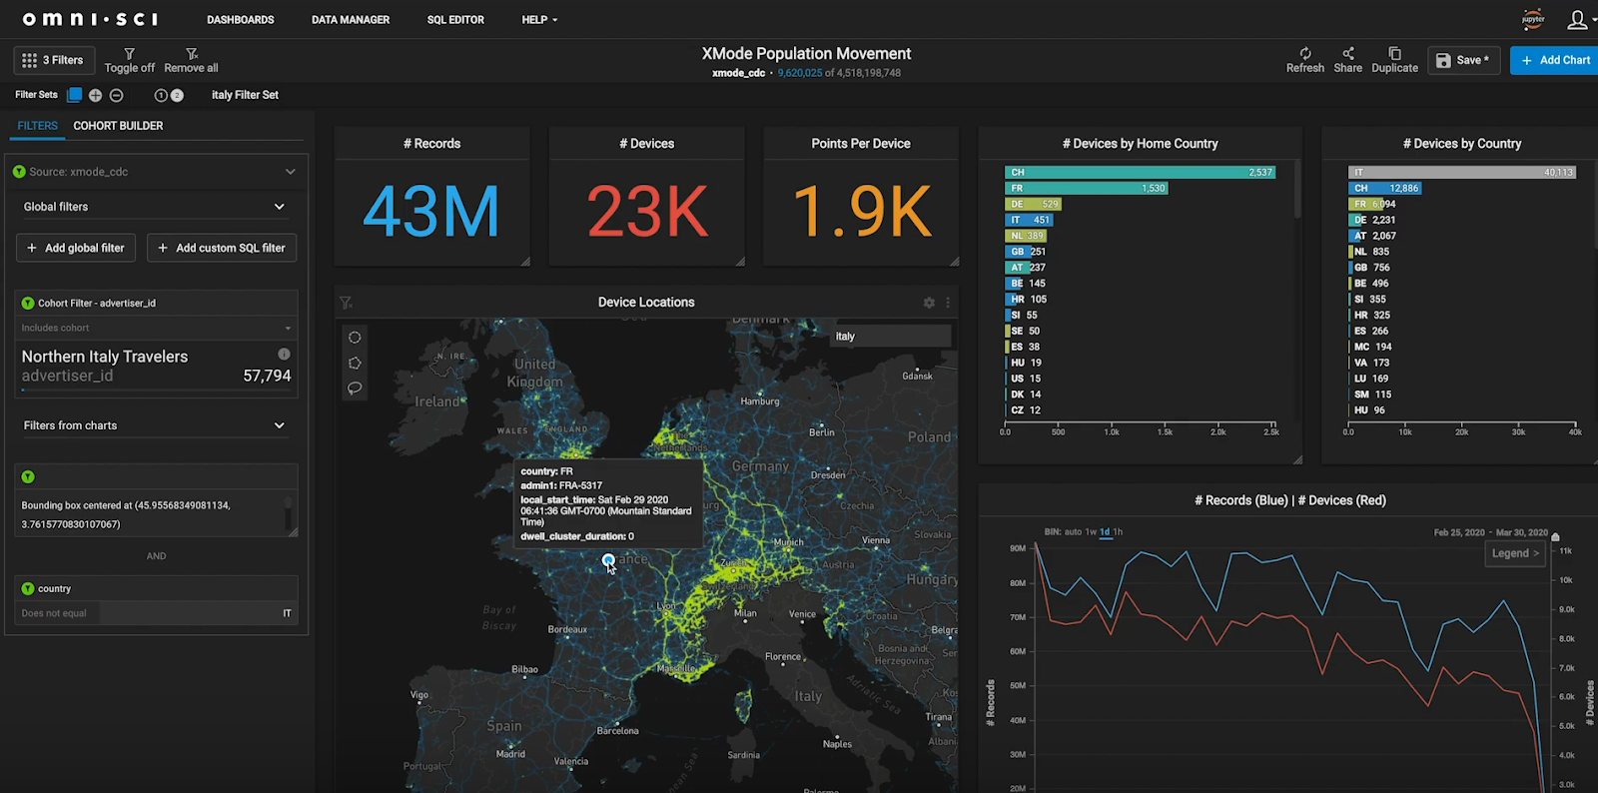Image resolution: width=1598 pixels, height=793 pixels.
Task: Switch to filter set 2
Action: 177,95
